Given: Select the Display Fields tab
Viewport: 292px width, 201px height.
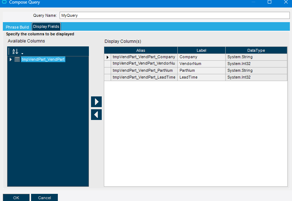Looking at the screenshot, I should point(46,26).
